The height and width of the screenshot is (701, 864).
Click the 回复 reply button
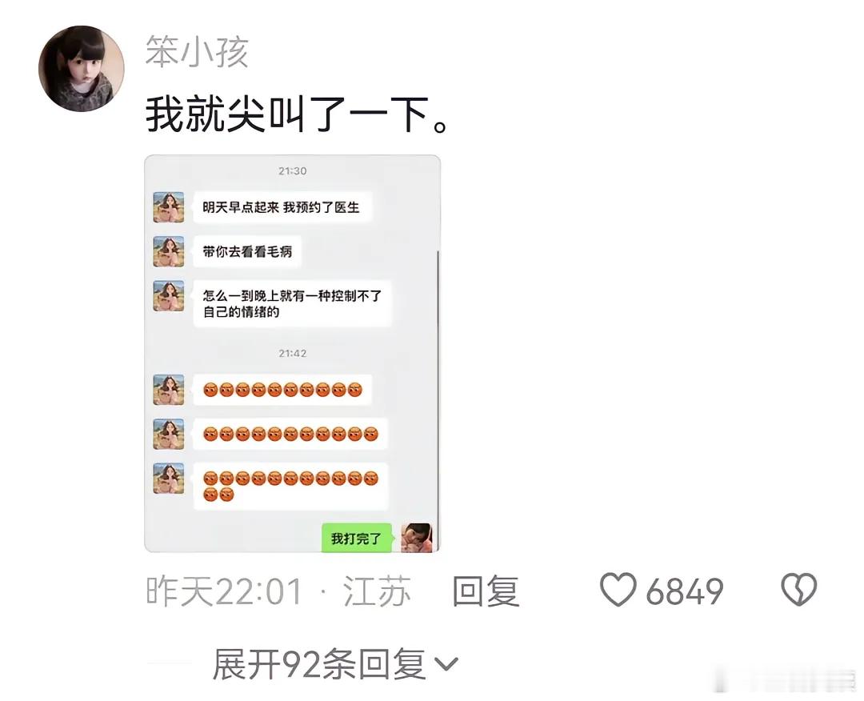coord(486,591)
